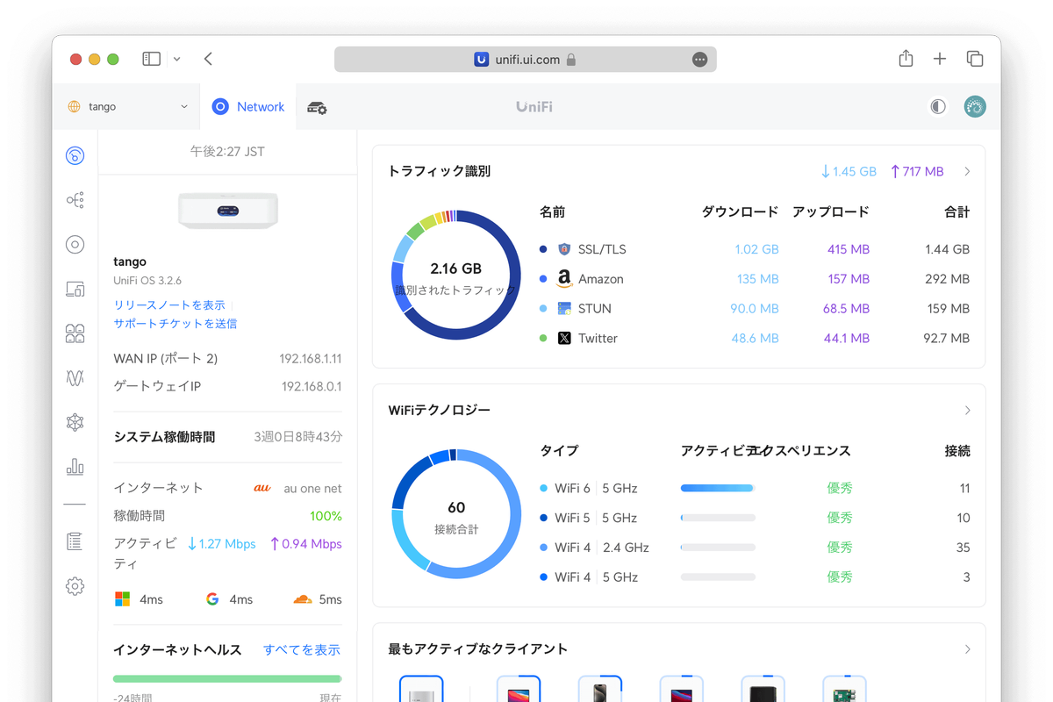Open the account avatar in the top bar
Image resolution: width=1053 pixels, height=702 pixels.
pos(974,105)
